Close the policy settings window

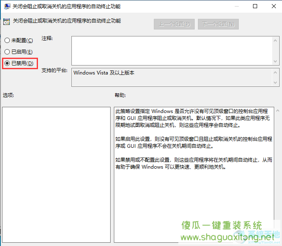coord(274,6)
